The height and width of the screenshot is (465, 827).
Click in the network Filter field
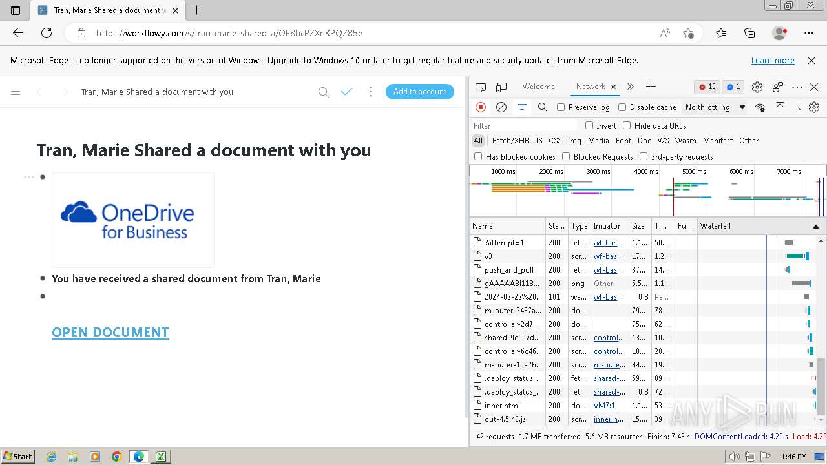pyautogui.click(x=524, y=125)
